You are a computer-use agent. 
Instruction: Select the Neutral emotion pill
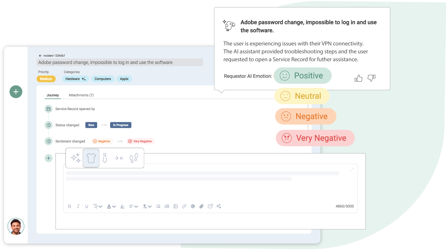click(x=302, y=96)
